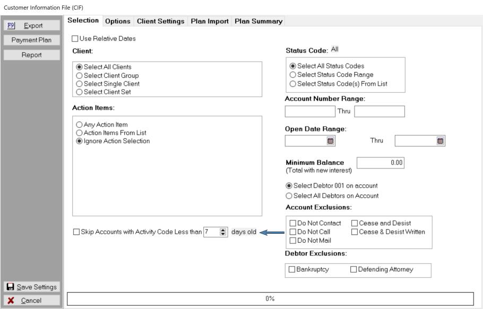Choose Select All Clients option
Image resolution: width=483 pixels, height=309 pixels.
click(79, 67)
